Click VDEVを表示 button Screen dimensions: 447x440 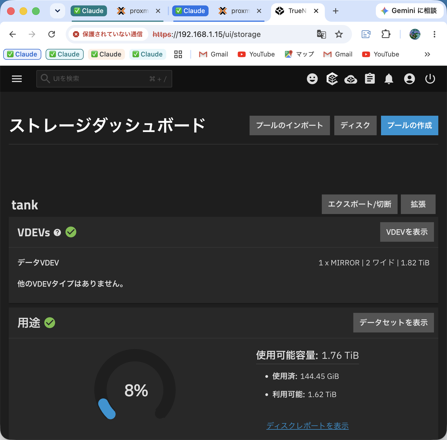pyautogui.click(x=407, y=232)
